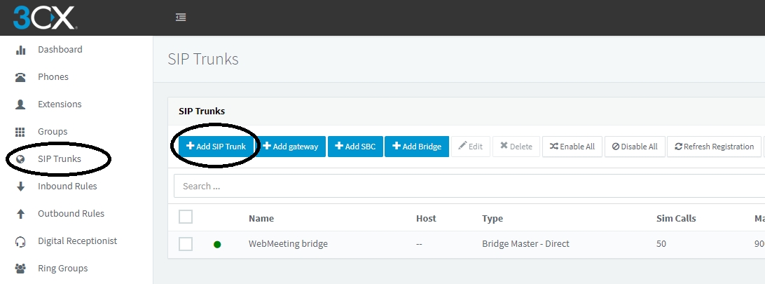The width and height of the screenshot is (765, 284).
Task: Check the WebMeeting bridge row checkbox
Action: pyautogui.click(x=186, y=244)
